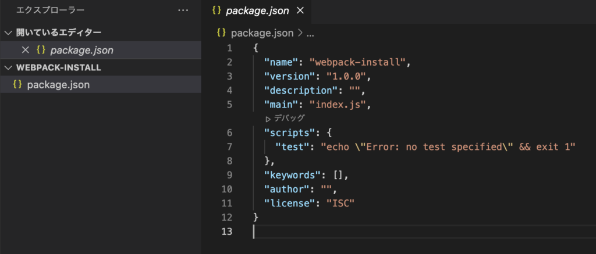Open the Explorer panel's three-dot menu
The image size is (596, 254).
pyautogui.click(x=183, y=10)
